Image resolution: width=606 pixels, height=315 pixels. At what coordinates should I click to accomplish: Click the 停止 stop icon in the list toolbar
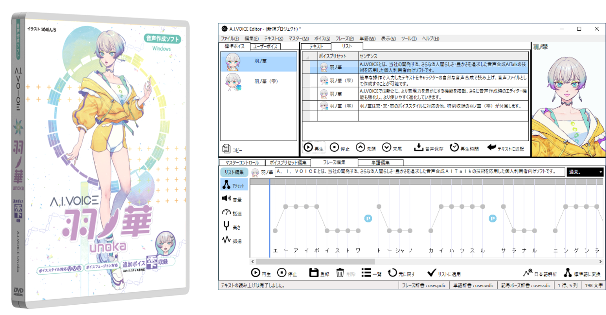tap(334, 147)
